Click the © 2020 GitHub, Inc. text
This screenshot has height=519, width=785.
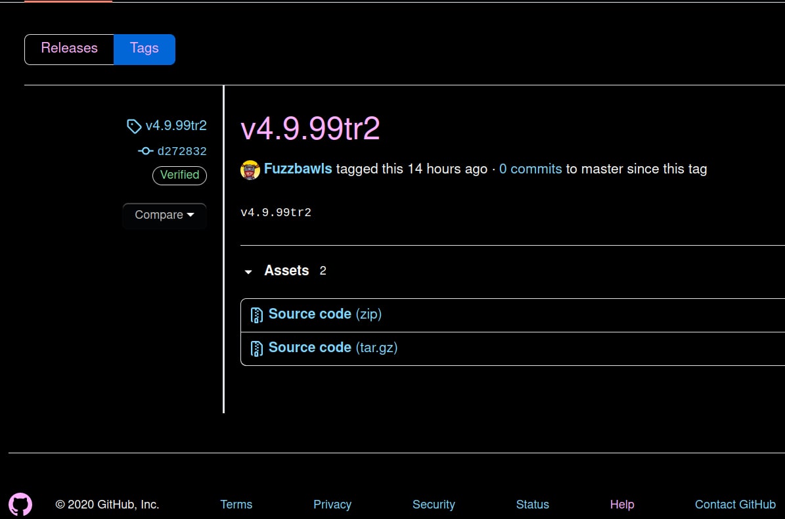pos(107,505)
